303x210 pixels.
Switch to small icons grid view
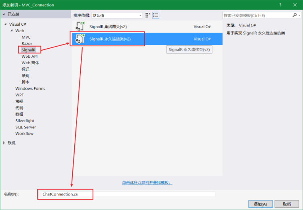(148, 15)
